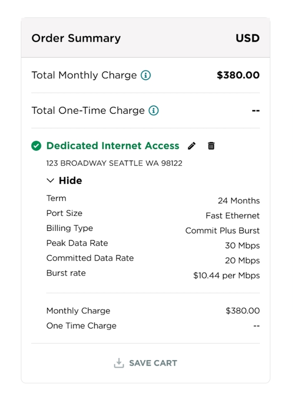This screenshot has width=293, height=402.
Task: Select the bold $380.00 total monthly amount
Action: click(238, 75)
